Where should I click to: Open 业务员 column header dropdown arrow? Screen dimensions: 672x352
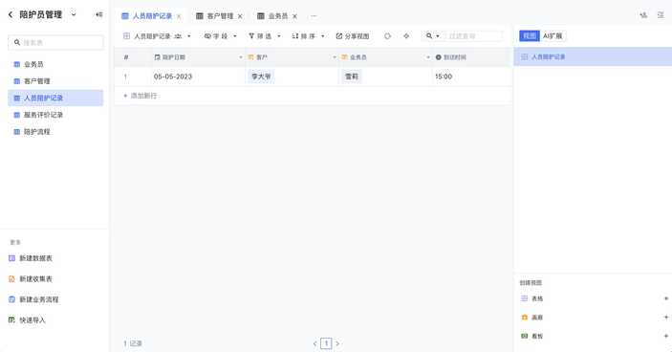click(428, 57)
